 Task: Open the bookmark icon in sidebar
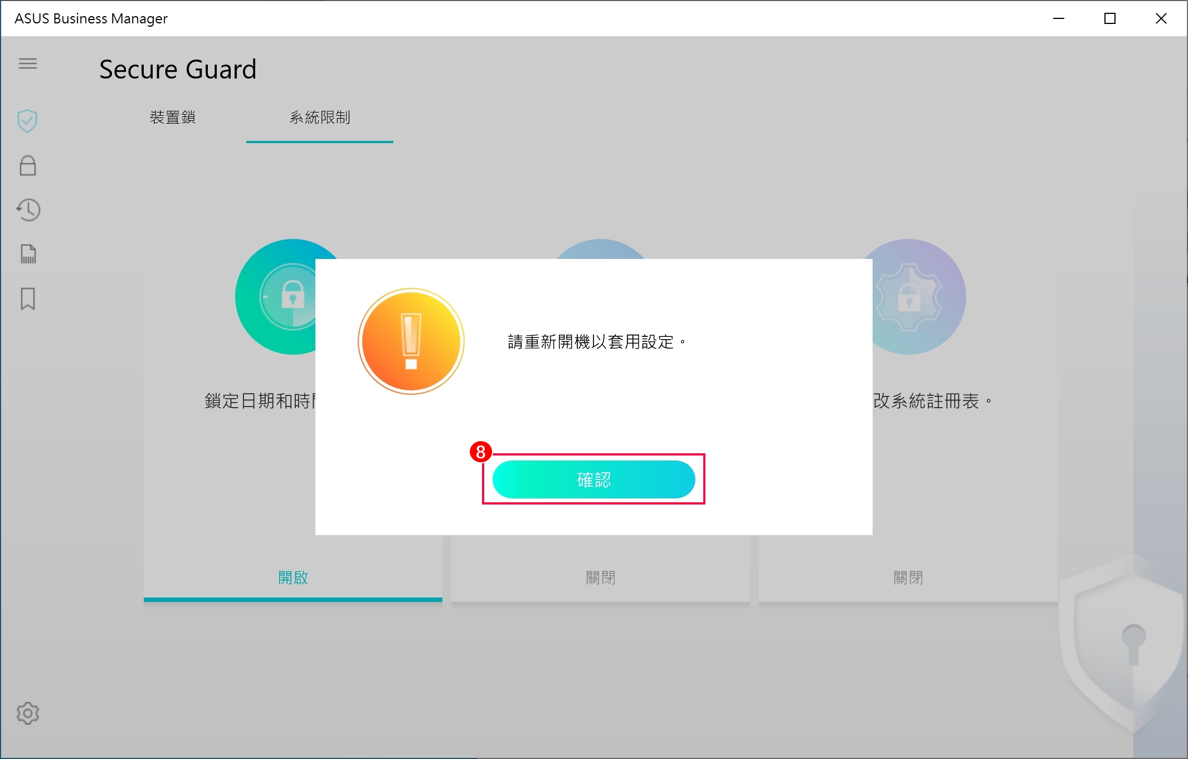pos(28,298)
